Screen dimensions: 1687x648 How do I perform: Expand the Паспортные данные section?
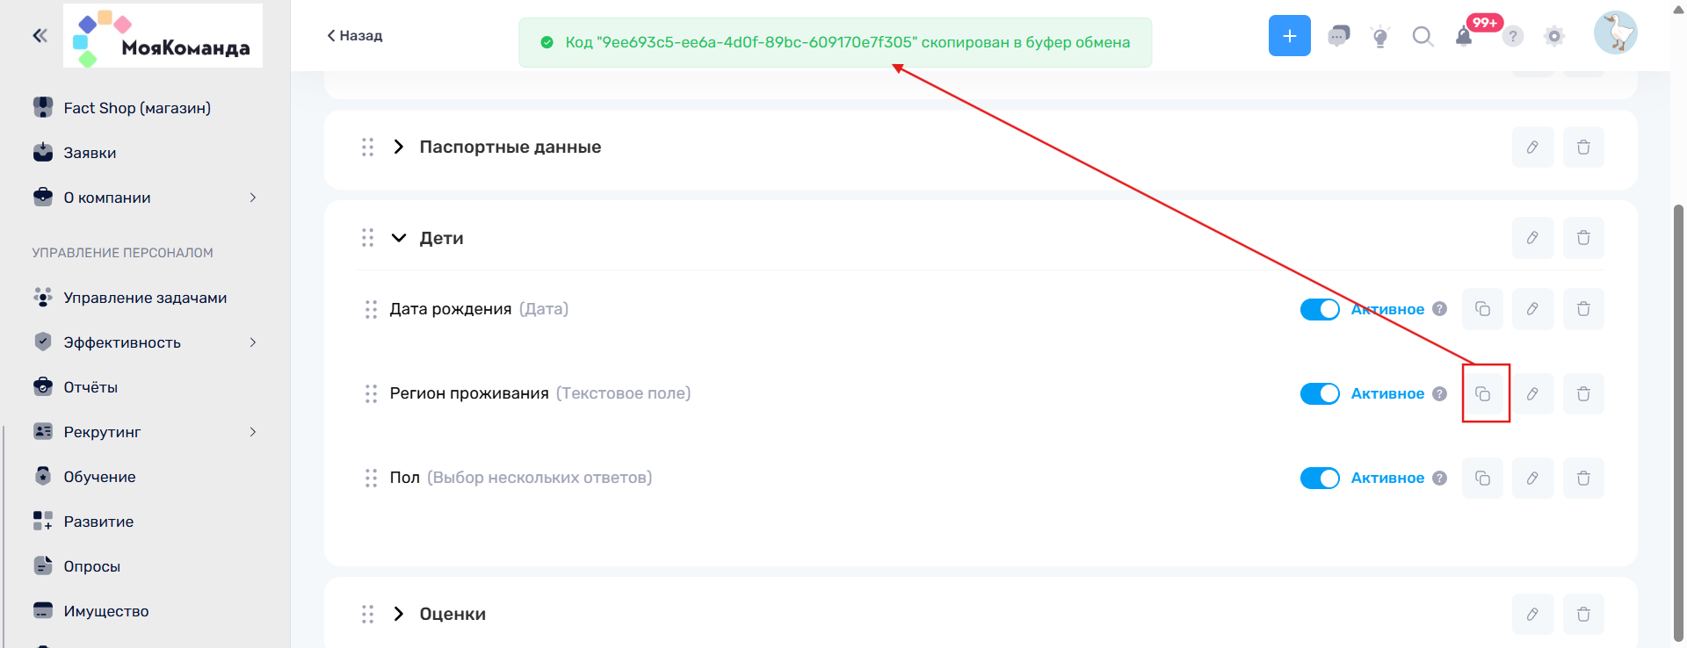click(x=399, y=148)
